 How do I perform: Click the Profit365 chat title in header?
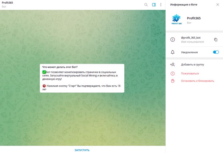coord(8,3)
